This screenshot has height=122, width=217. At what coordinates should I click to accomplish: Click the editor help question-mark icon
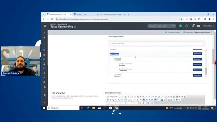tap(152, 103)
